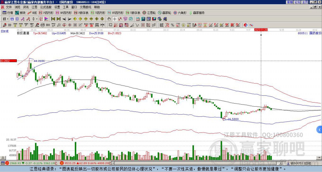Expand the candlestick style dropdown arrow
Viewport: 322px width, 172px height.
[37, 19]
